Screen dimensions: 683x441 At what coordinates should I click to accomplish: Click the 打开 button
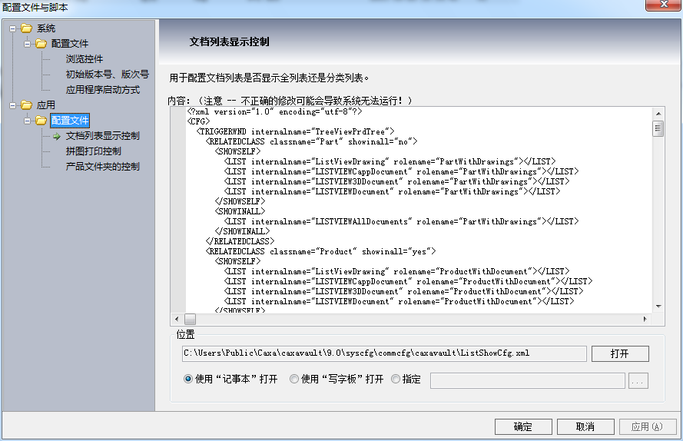(620, 353)
